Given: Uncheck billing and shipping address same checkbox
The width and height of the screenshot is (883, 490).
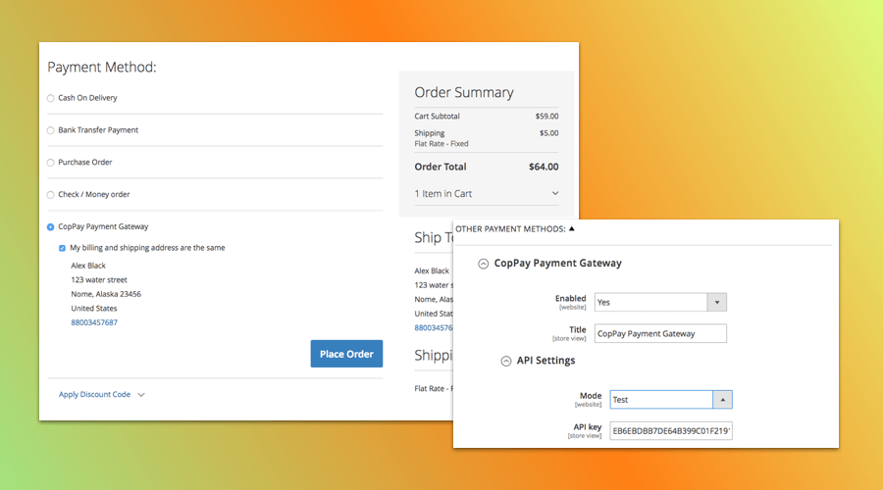Looking at the screenshot, I should pos(62,248).
